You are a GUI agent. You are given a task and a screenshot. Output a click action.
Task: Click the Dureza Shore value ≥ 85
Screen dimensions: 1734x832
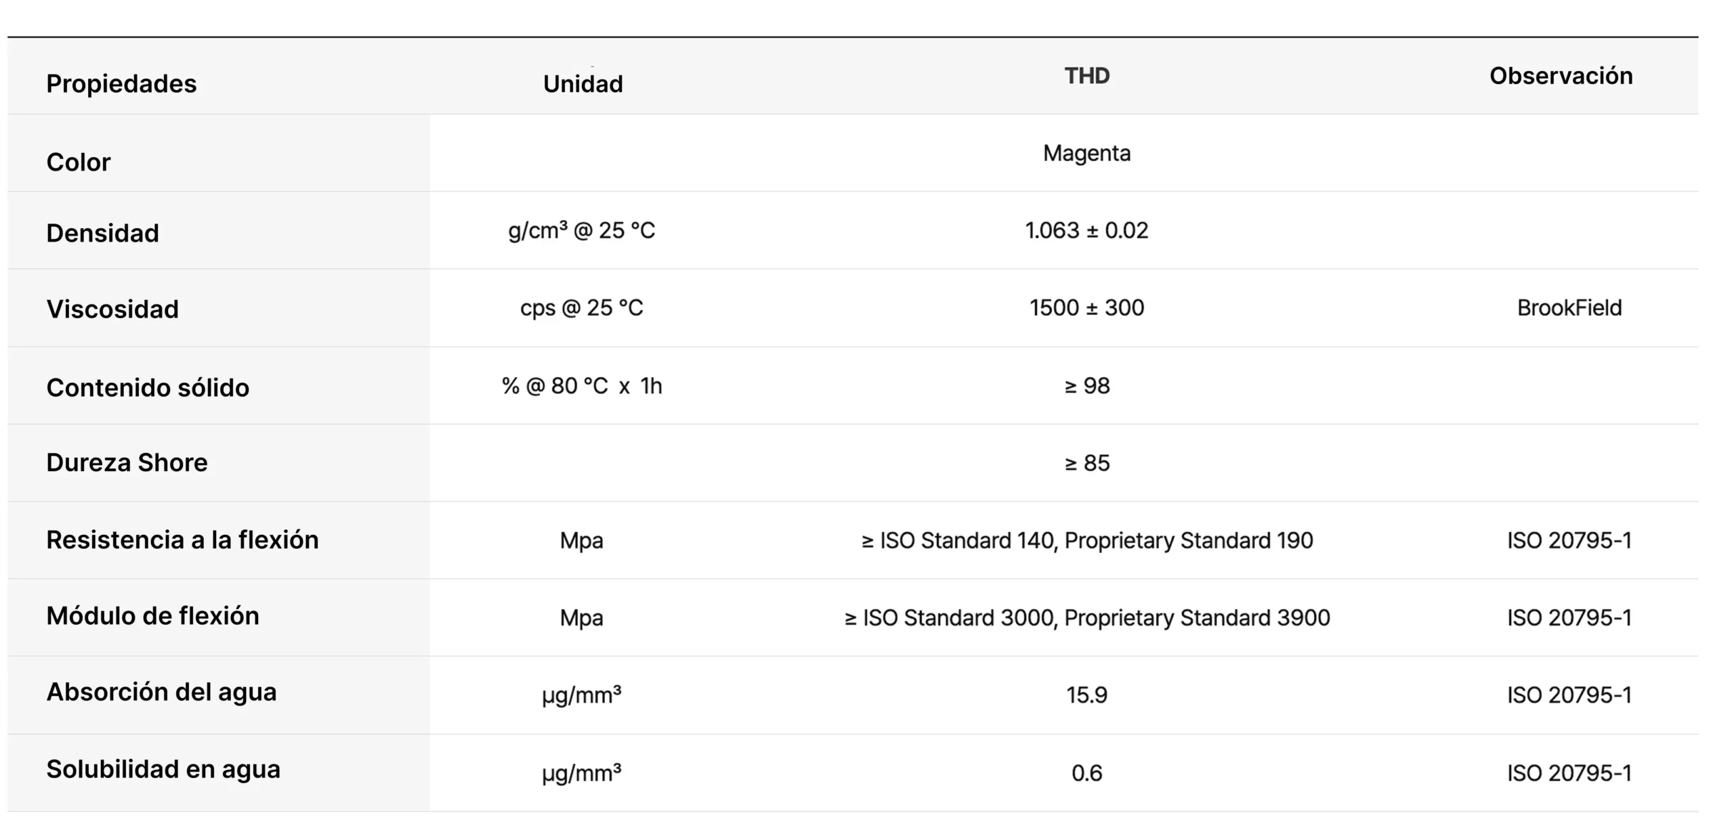coord(1086,463)
